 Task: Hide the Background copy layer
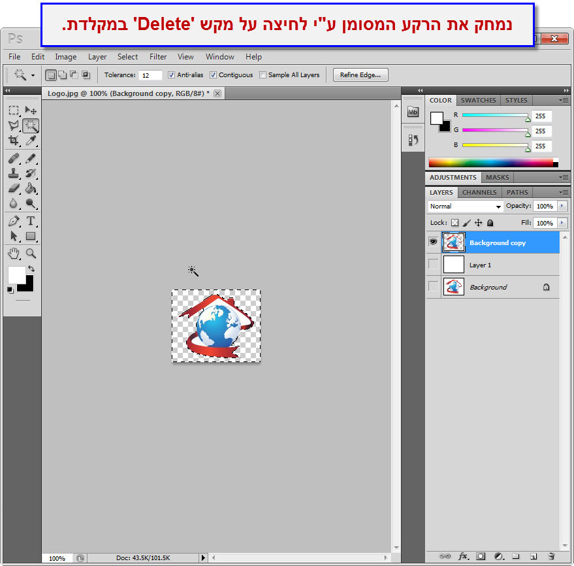[433, 242]
